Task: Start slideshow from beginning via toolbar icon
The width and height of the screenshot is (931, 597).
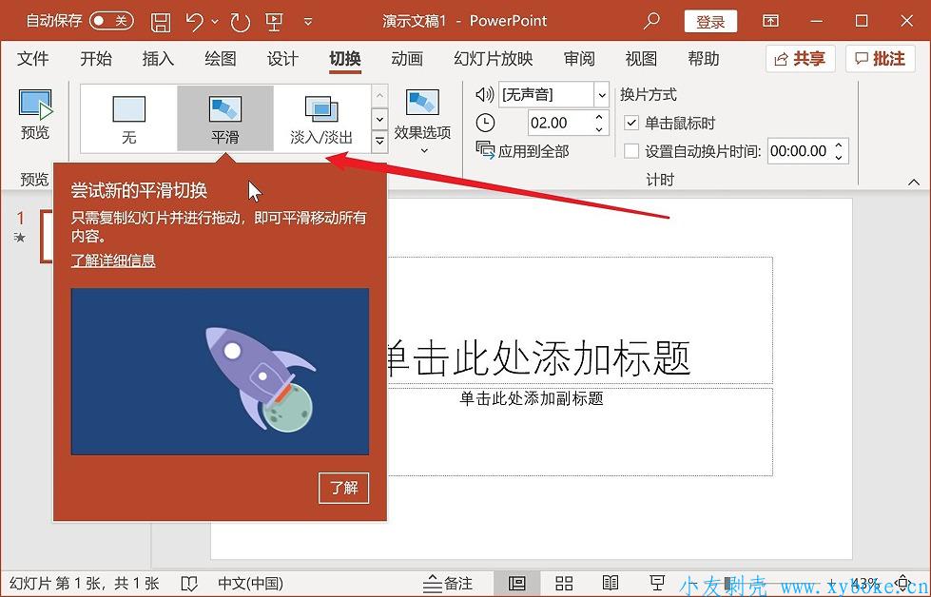Action: [x=274, y=21]
